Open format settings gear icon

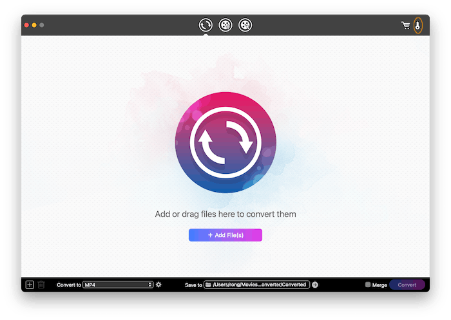(158, 285)
